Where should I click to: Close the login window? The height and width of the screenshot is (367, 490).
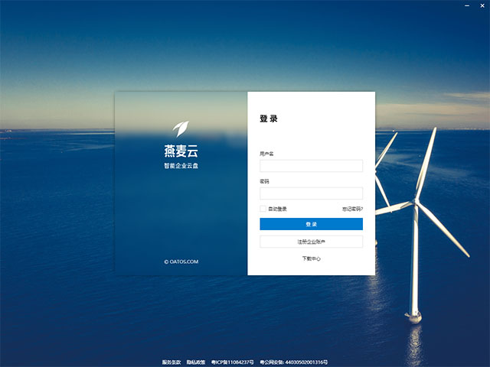pyautogui.click(x=482, y=5)
